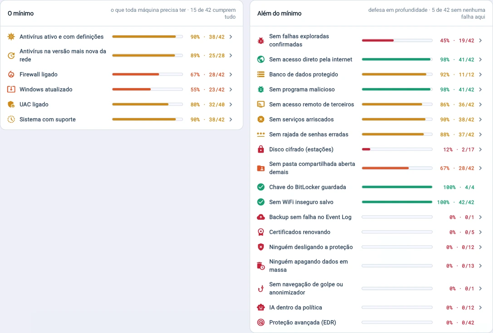Open the chevron for 'Ninguém desligando a proteção'

[480, 248]
